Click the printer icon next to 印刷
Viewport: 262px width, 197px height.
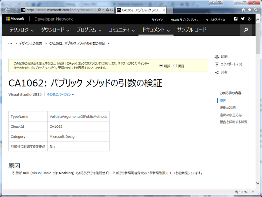point(217,56)
